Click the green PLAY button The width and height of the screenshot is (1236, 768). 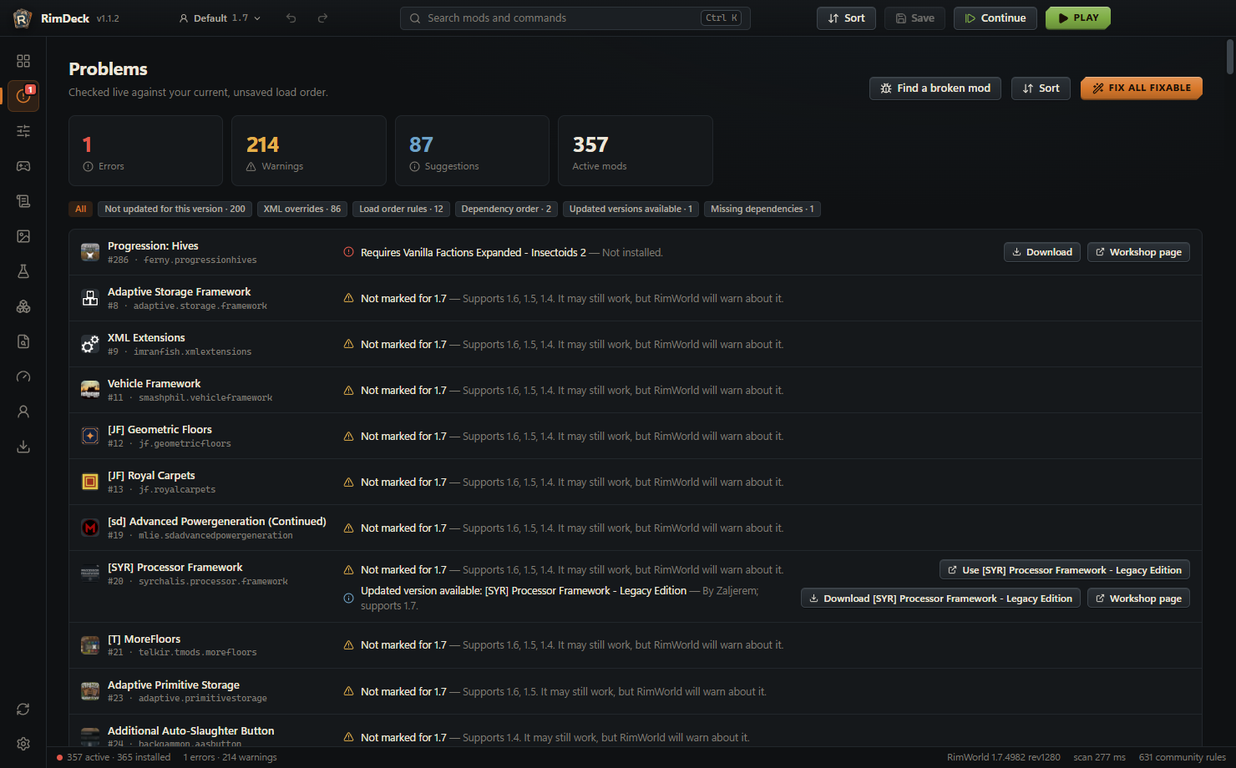click(x=1078, y=18)
